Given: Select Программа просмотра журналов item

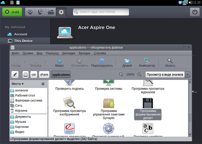Looking at the screenshot, I should 148,87.
